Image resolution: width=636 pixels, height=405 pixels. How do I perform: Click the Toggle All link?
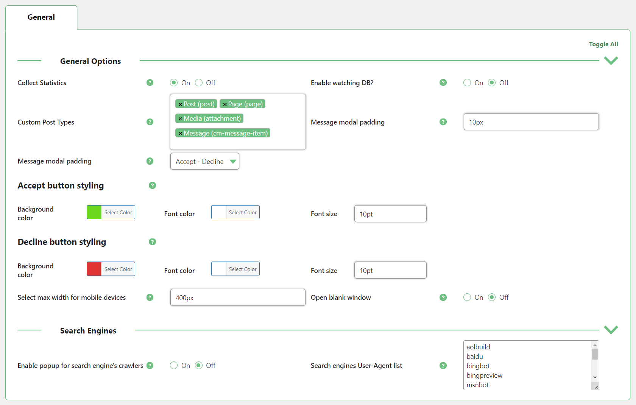(603, 44)
